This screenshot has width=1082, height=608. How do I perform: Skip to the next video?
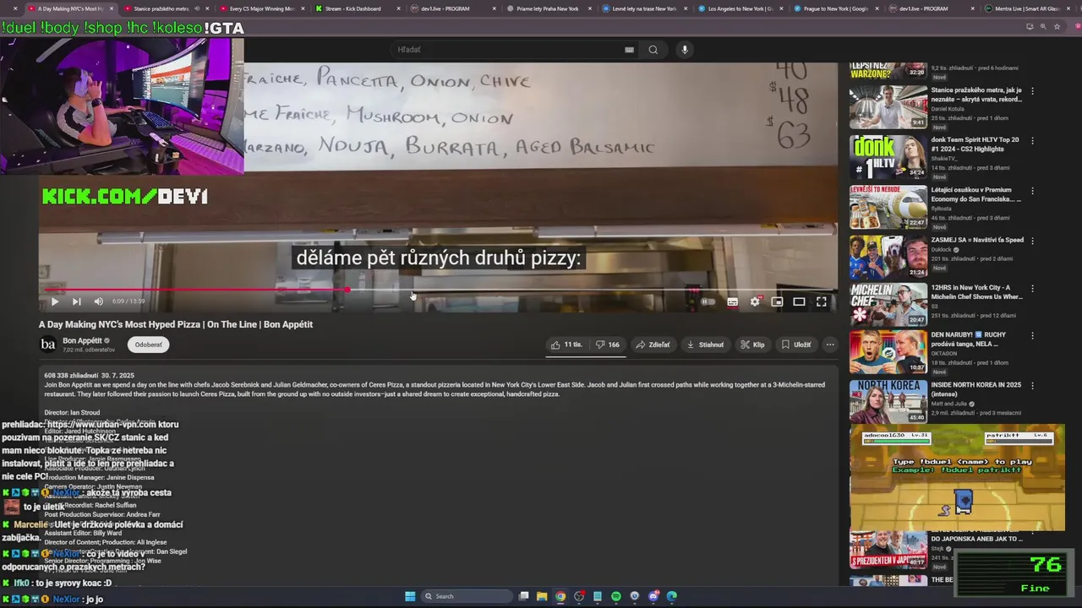click(76, 301)
